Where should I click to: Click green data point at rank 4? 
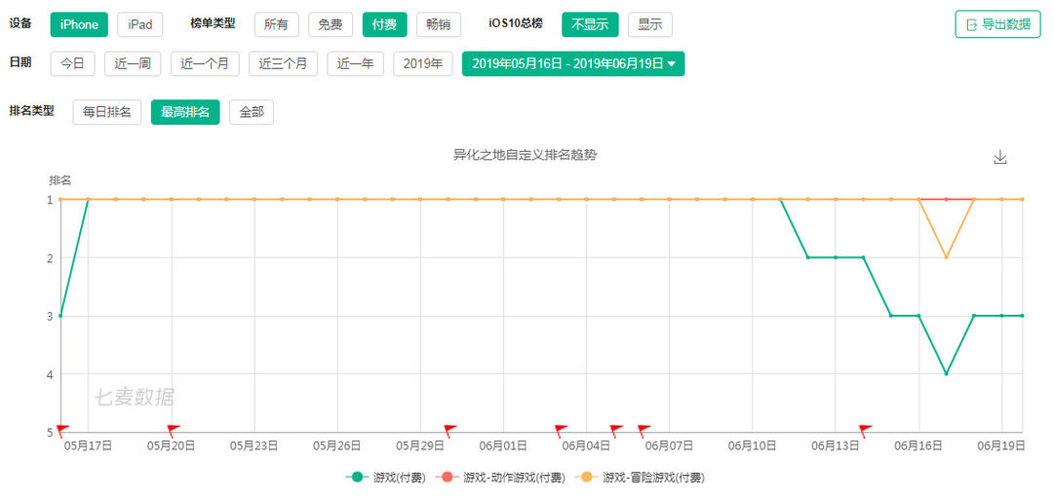946,373
